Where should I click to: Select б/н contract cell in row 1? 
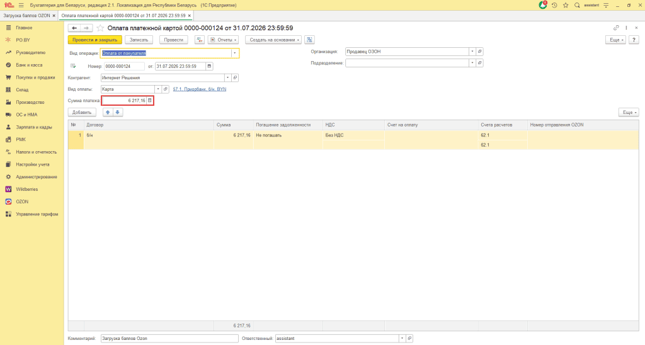pos(149,135)
